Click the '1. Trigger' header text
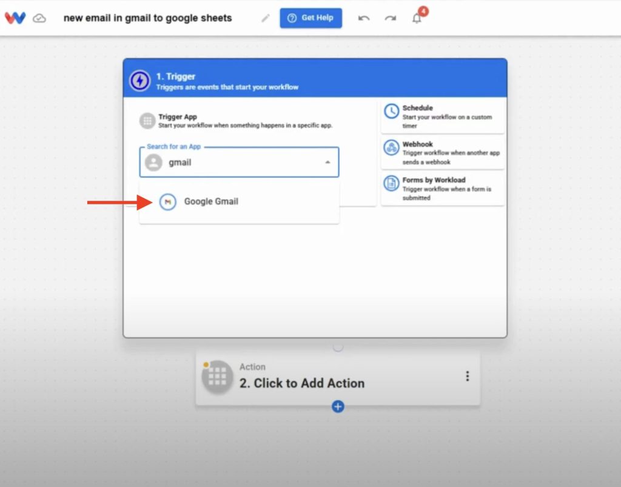621x487 pixels. coord(175,76)
